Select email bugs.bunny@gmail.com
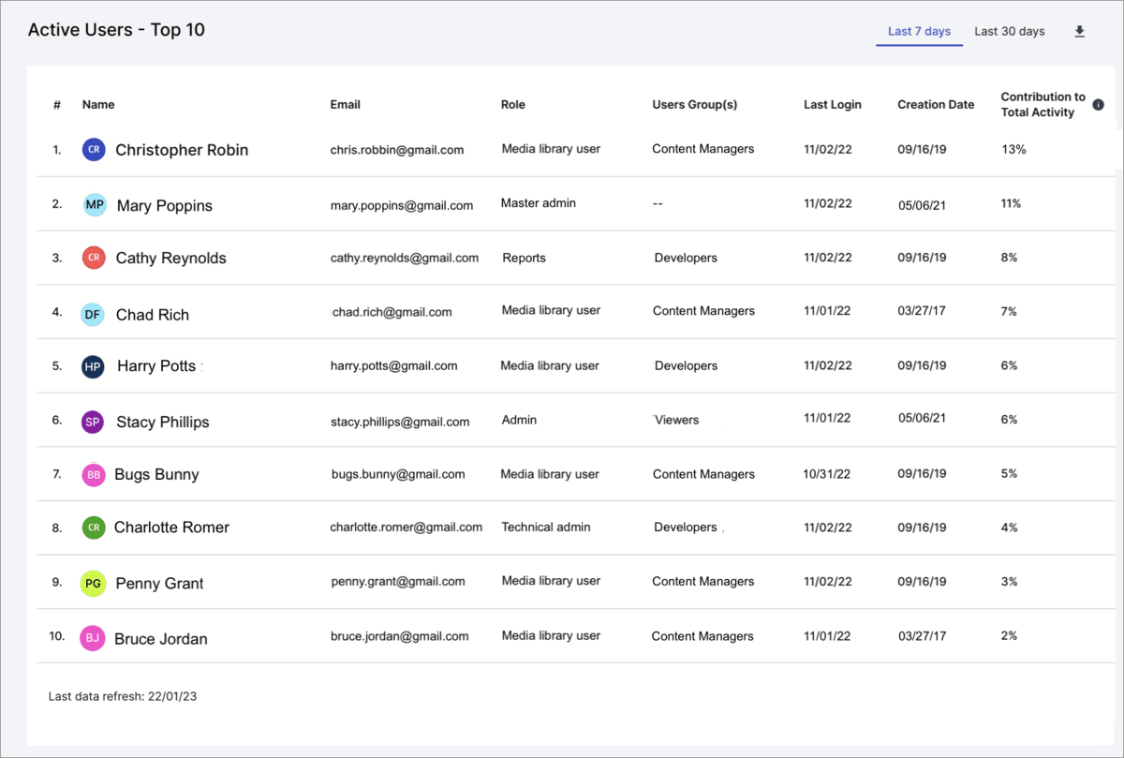 398,474
